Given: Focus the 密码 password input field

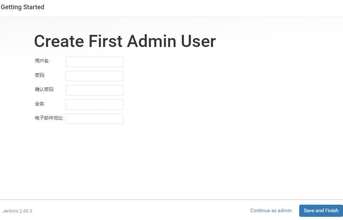Looking at the screenshot, I should (x=94, y=76).
